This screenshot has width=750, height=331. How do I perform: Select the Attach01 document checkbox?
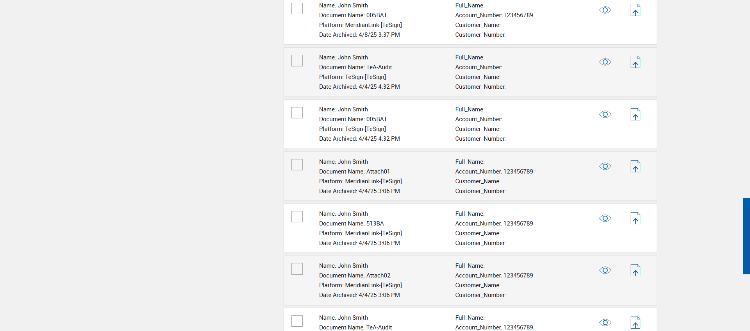tap(297, 165)
